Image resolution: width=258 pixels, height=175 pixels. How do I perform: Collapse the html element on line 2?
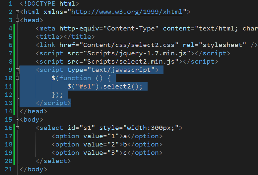17,12
